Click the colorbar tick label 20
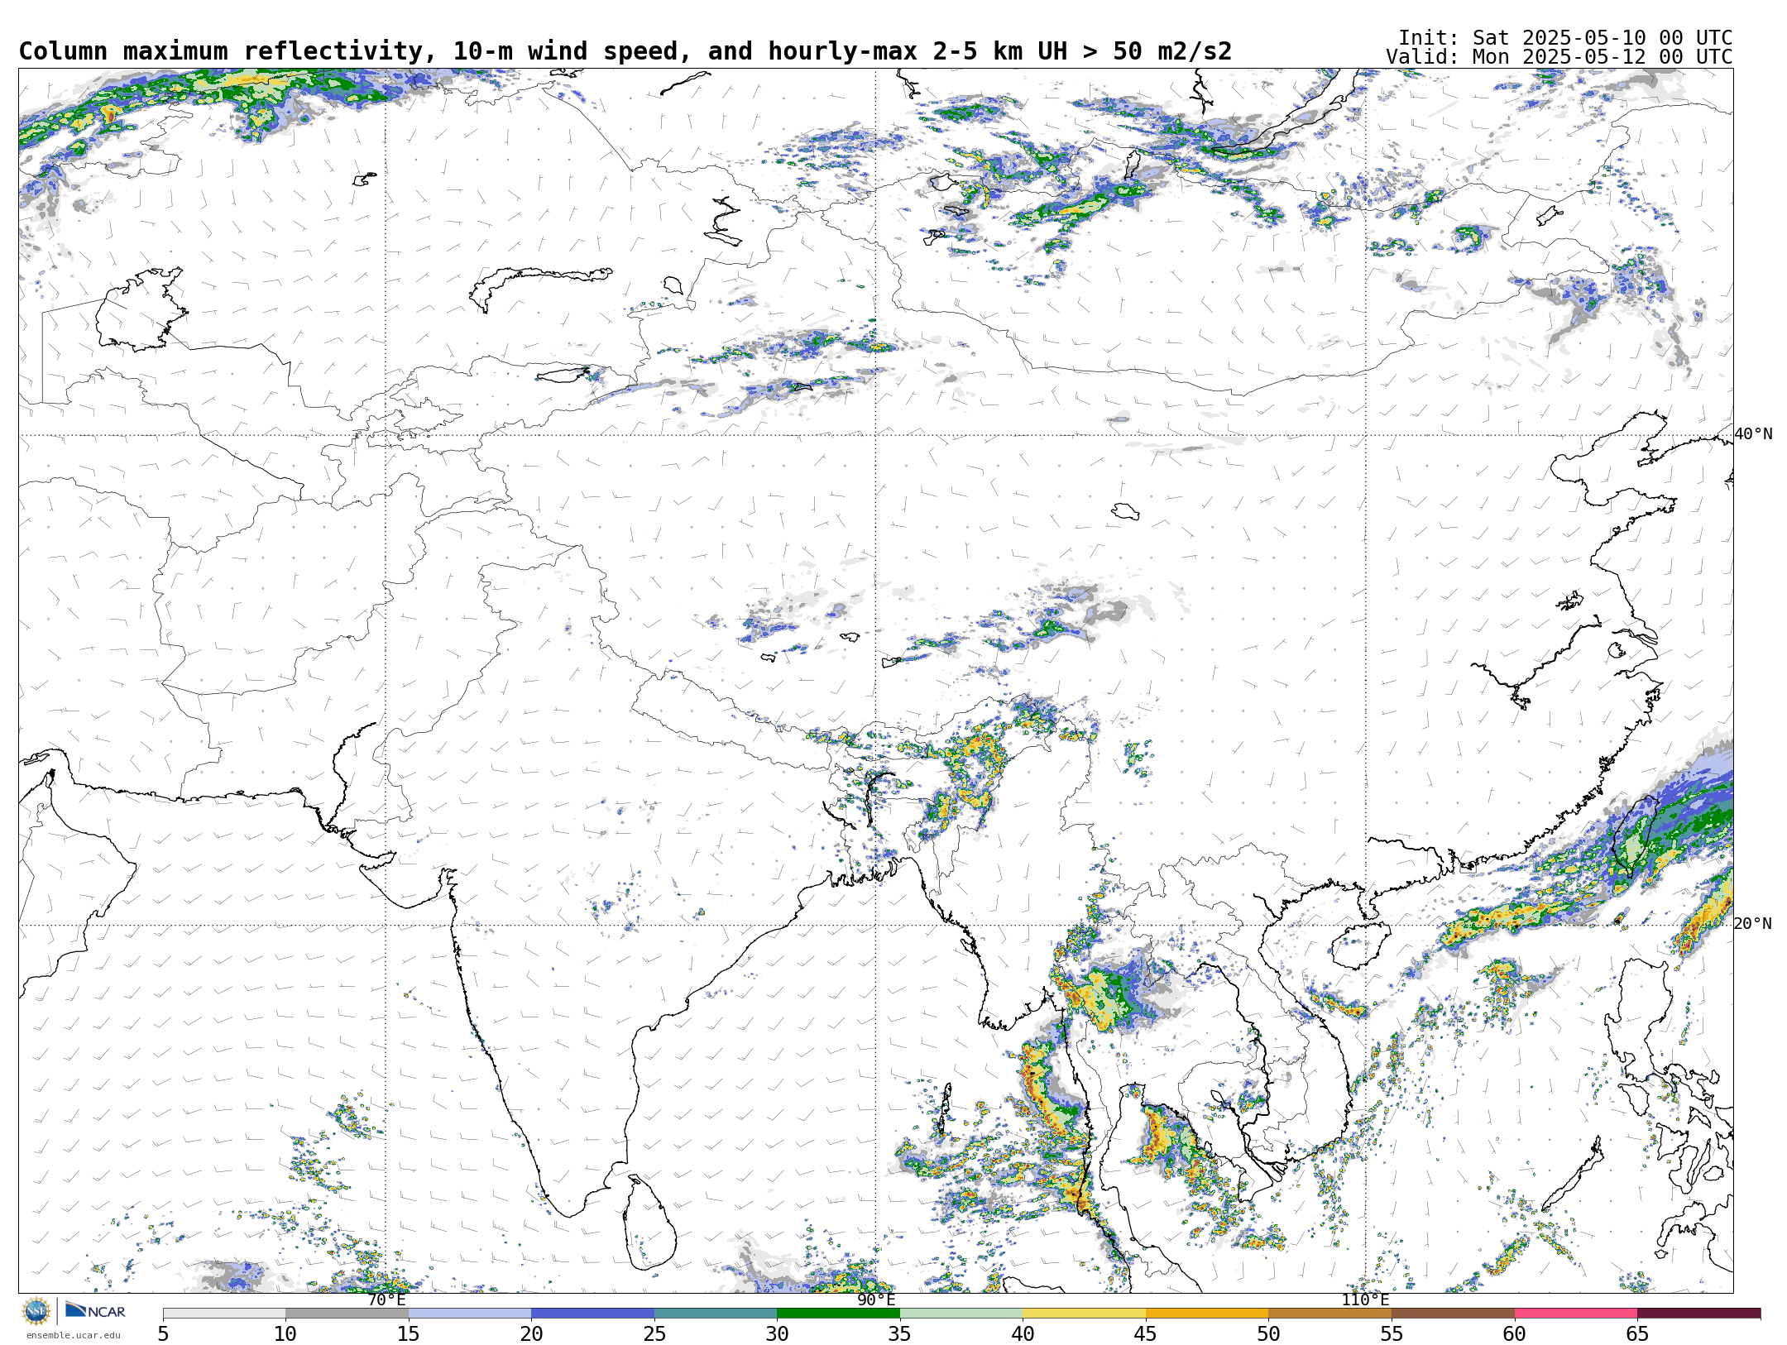 [x=531, y=1334]
